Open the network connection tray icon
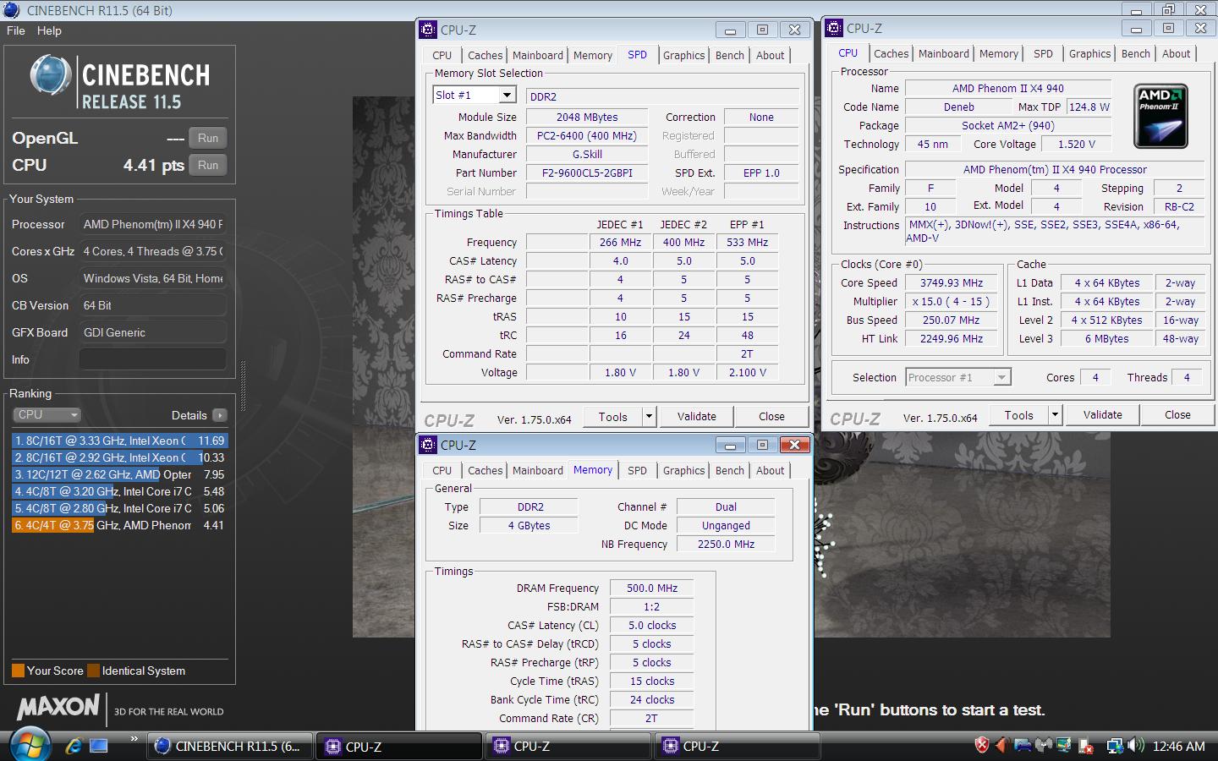This screenshot has width=1218, height=761. 1115,746
